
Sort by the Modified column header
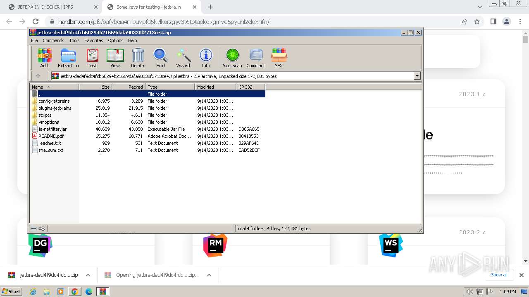pyautogui.click(x=215, y=87)
